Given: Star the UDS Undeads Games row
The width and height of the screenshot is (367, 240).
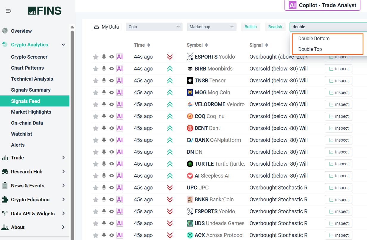Looking at the screenshot, I should [96, 223].
